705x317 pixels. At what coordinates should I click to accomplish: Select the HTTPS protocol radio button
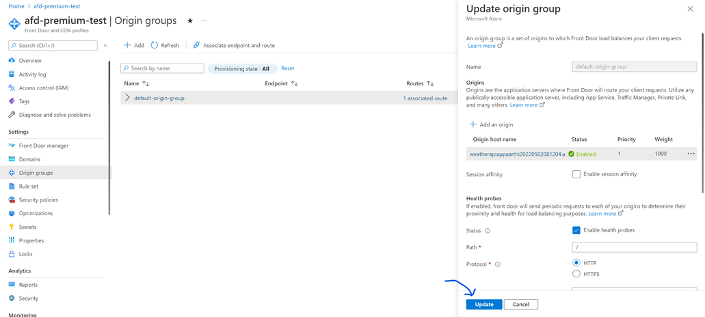click(x=576, y=273)
